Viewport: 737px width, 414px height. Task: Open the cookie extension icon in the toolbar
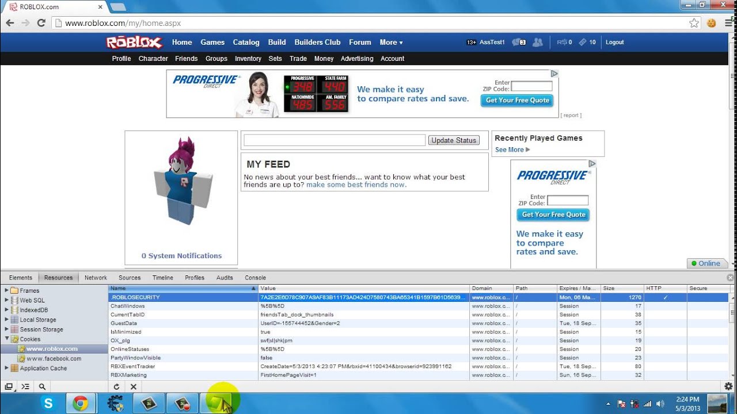(711, 23)
